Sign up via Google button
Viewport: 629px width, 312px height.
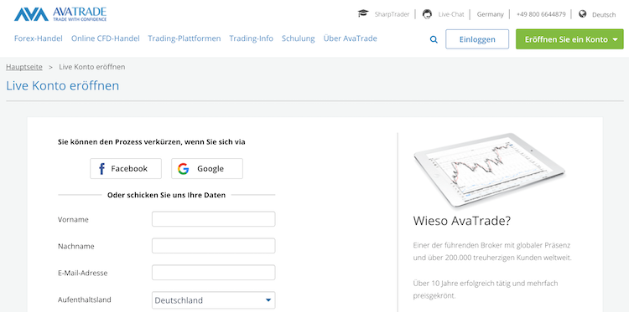click(207, 168)
